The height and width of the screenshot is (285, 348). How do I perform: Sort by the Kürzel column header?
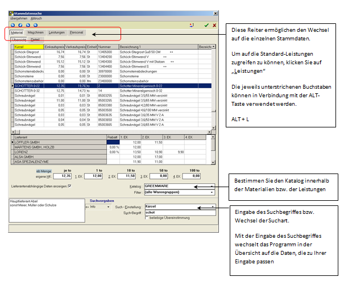pyautogui.click(x=29, y=47)
